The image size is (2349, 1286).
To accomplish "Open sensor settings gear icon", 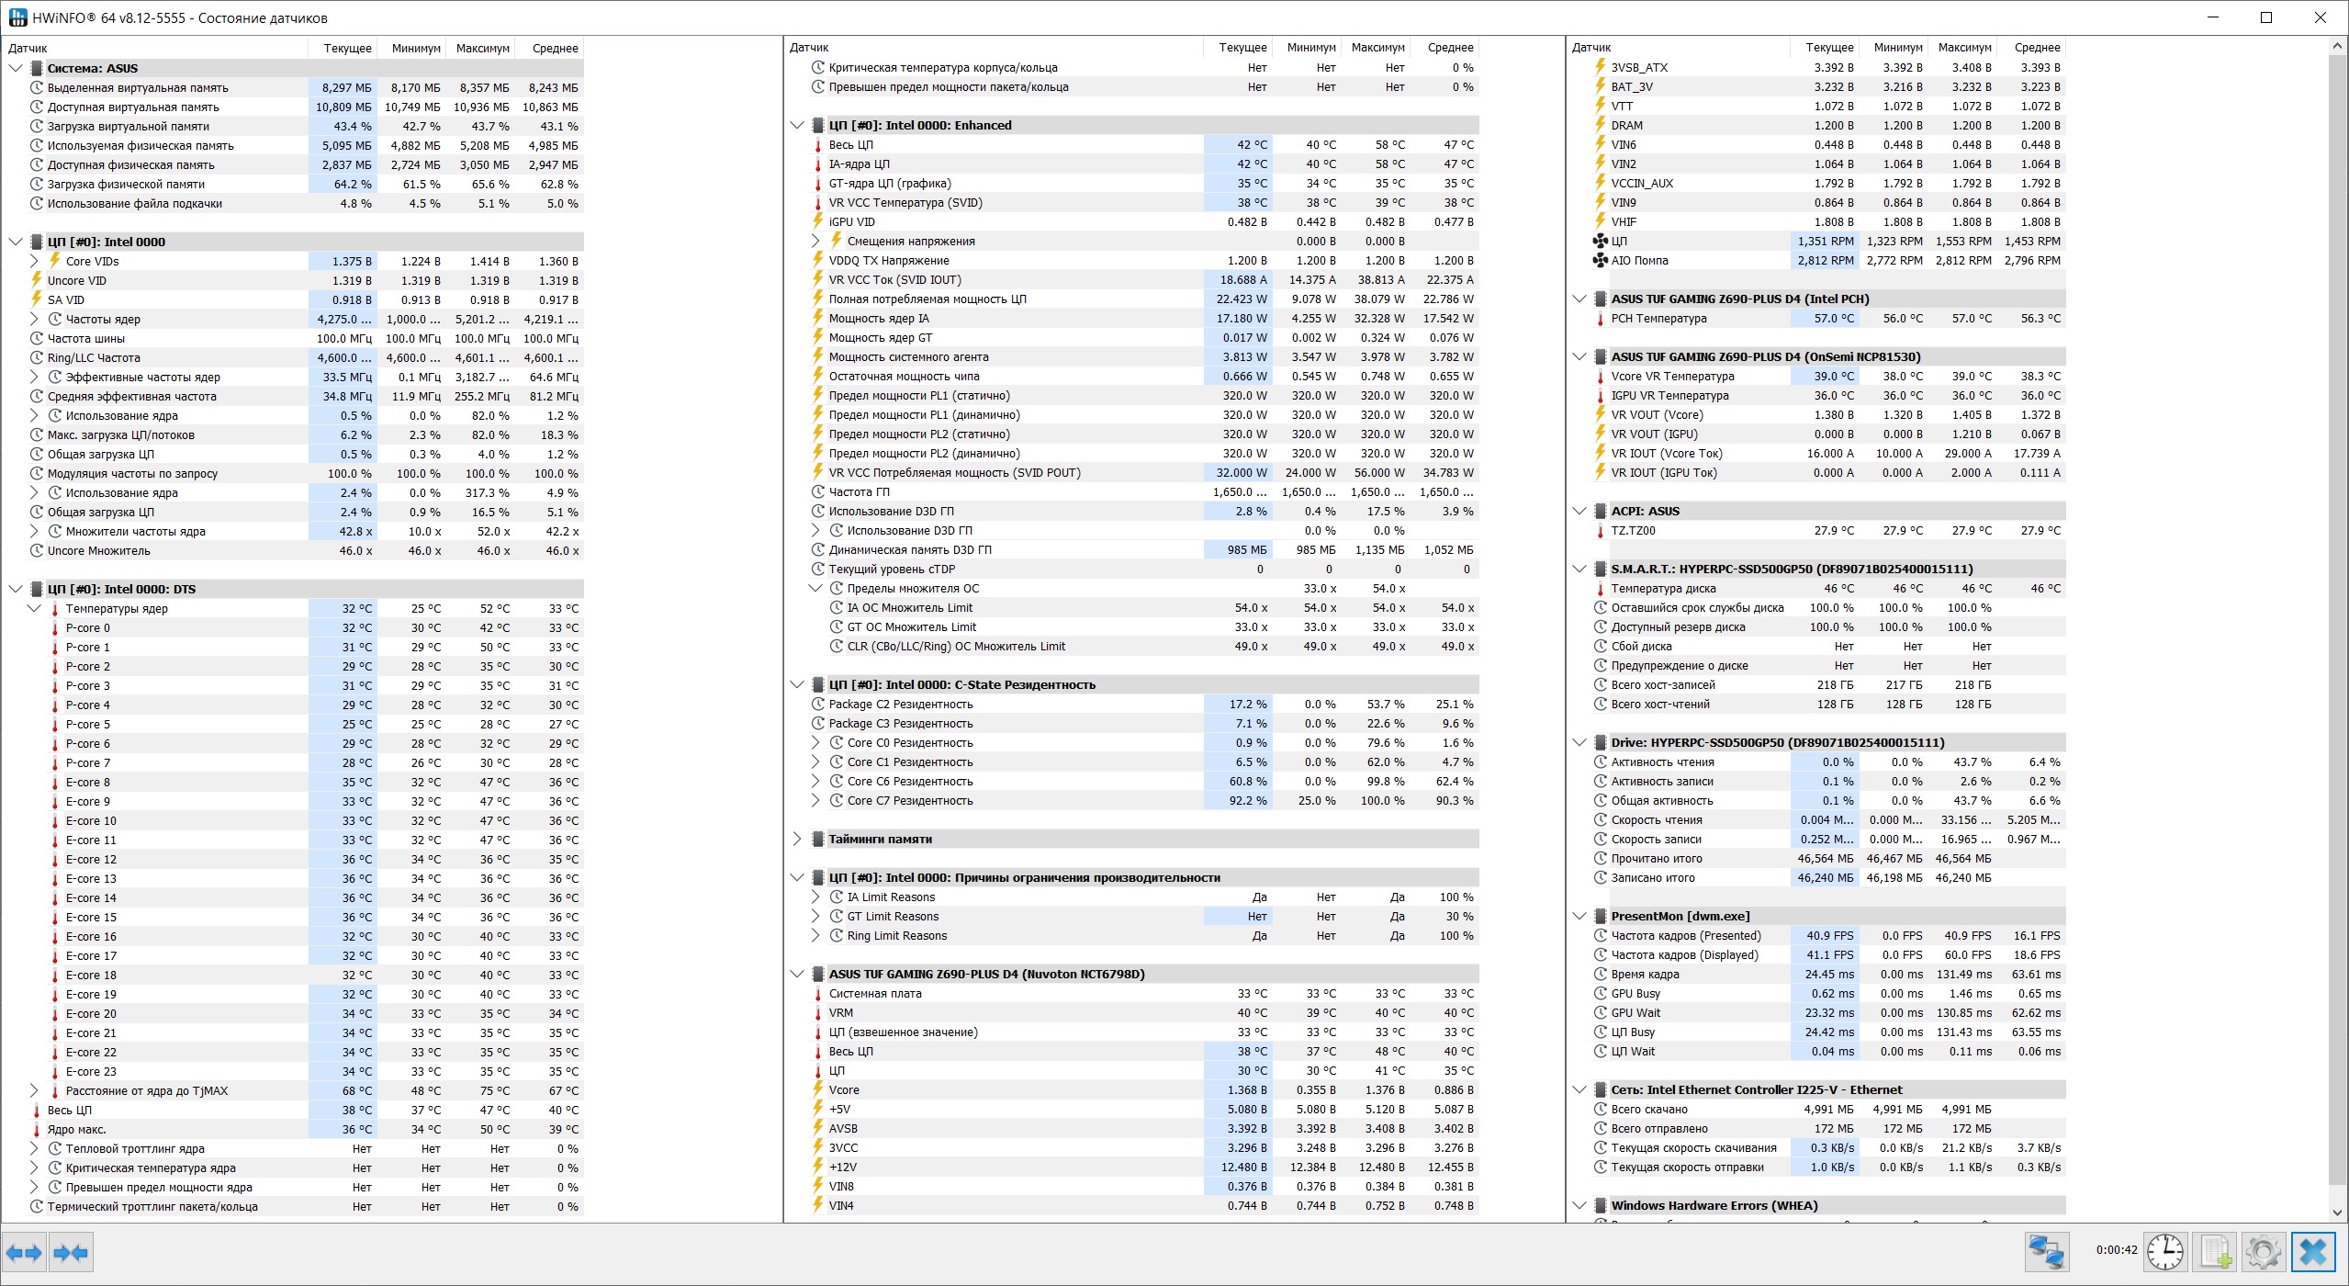I will pyautogui.click(x=2264, y=1251).
